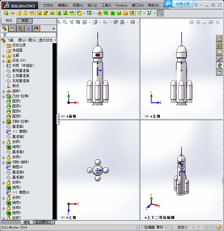Expand the 旋转1 feature node
Viewport: 224px width, 231px height.
(x=4, y=92)
